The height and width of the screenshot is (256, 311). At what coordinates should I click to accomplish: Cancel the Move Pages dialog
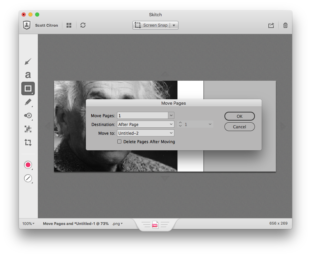pos(239,127)
